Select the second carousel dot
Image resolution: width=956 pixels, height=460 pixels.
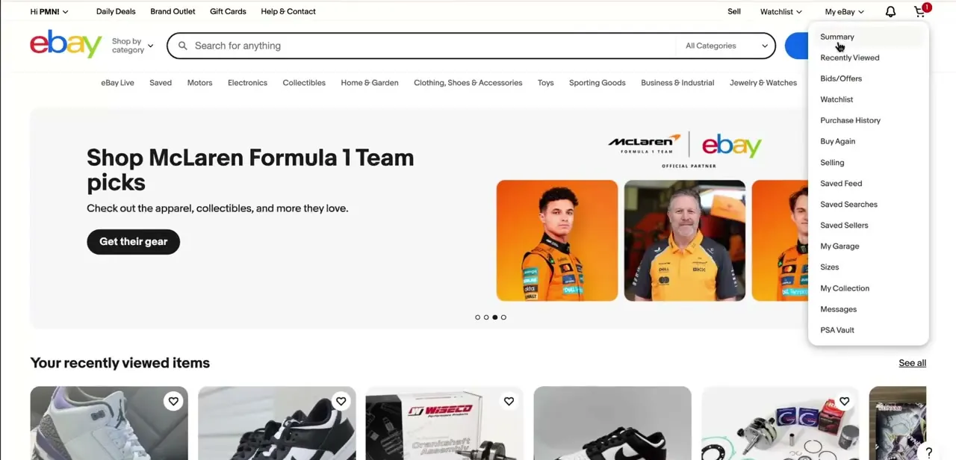[x=486, y=317]
